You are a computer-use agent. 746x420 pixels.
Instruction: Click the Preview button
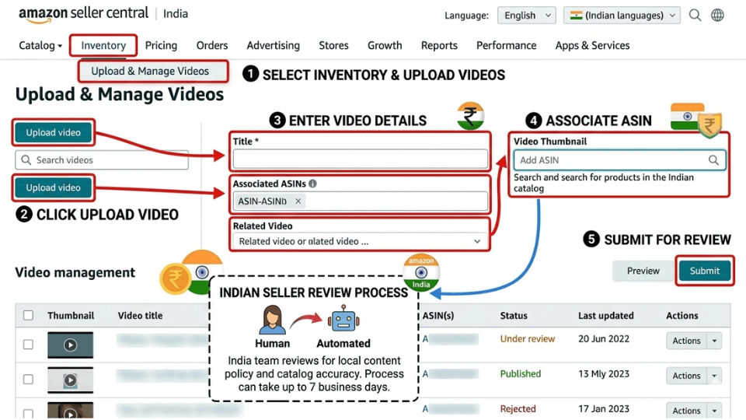[643, 271]
